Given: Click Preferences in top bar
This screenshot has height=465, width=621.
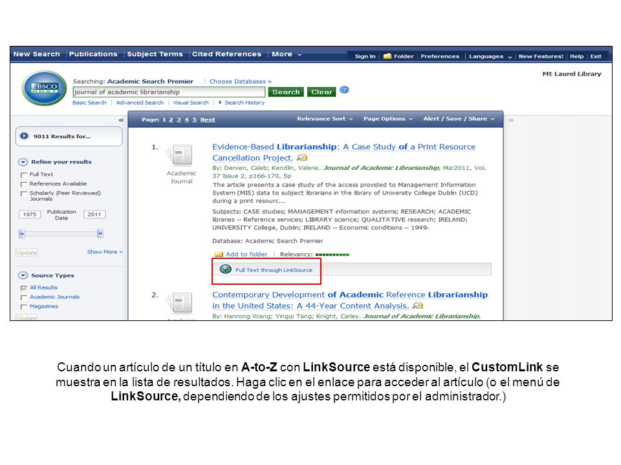Looking at the screenshot, I should pyautogui.click(x=440, y=56).
